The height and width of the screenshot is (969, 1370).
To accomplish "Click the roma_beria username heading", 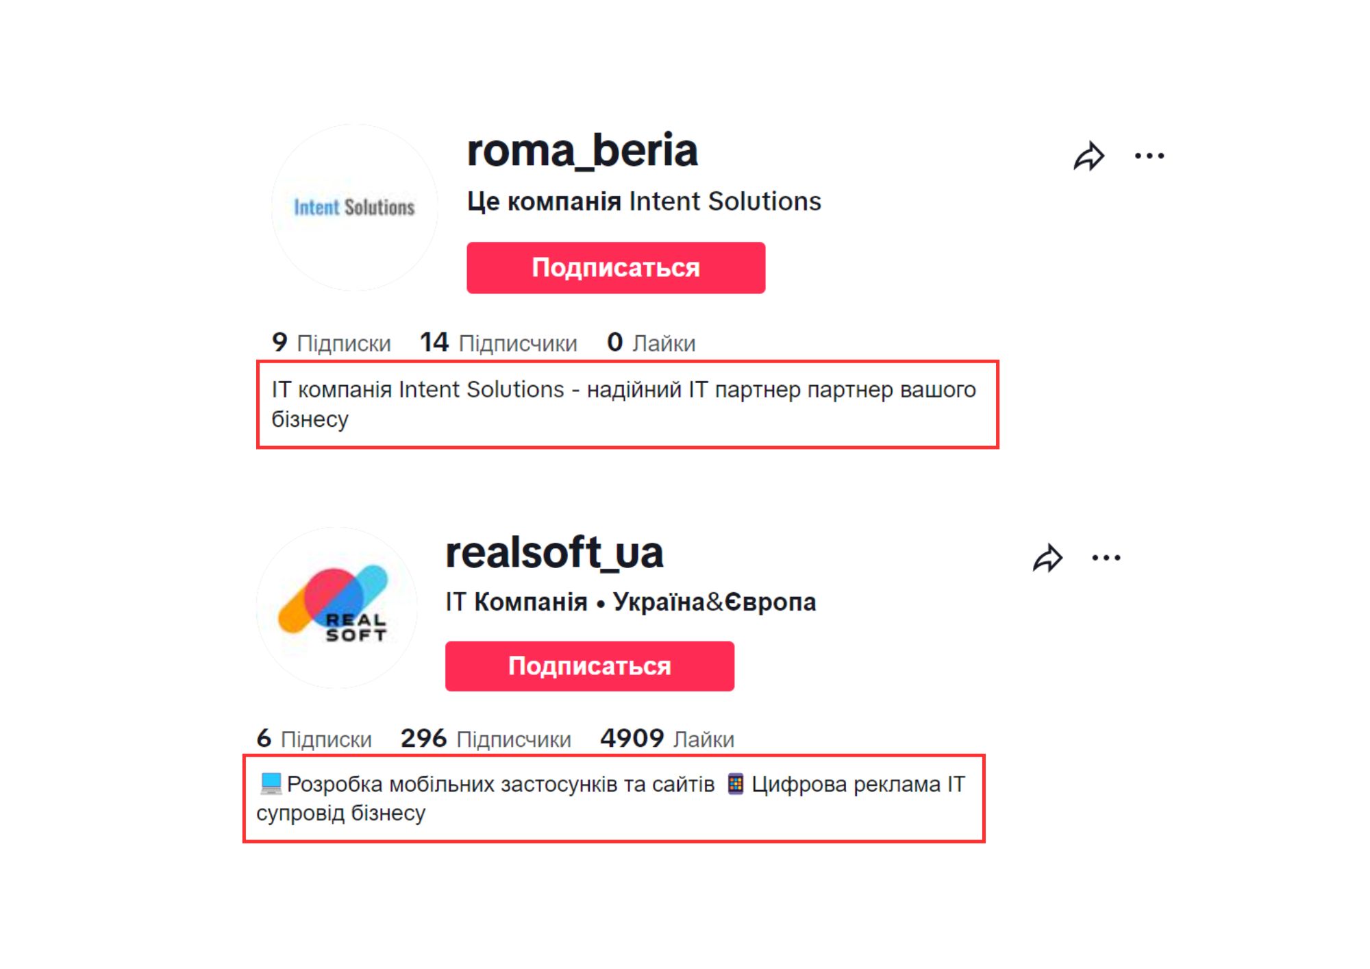I will tap(582, 151).
